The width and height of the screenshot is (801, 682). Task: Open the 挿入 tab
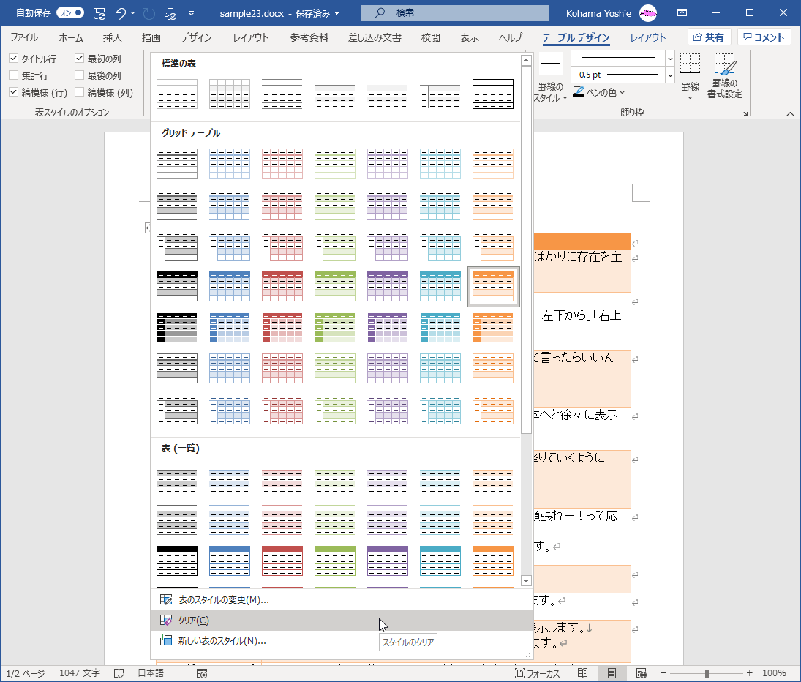click(112, 37)
